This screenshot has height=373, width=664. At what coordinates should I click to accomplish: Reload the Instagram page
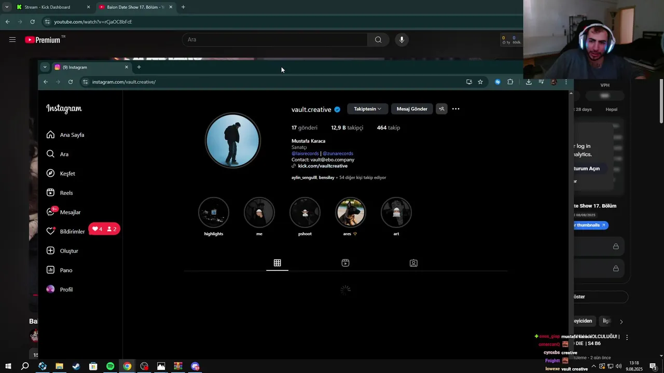pyautogui.click(x=71, y=82)
